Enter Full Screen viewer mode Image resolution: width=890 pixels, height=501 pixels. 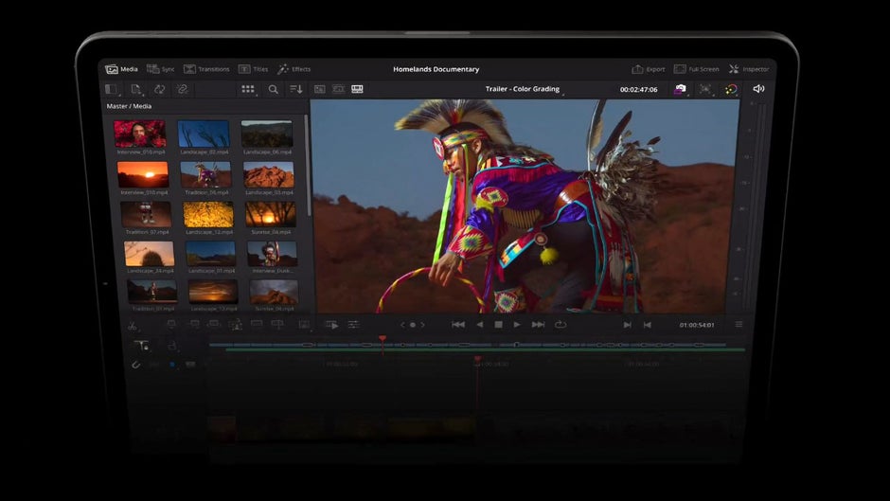(696, 69)
